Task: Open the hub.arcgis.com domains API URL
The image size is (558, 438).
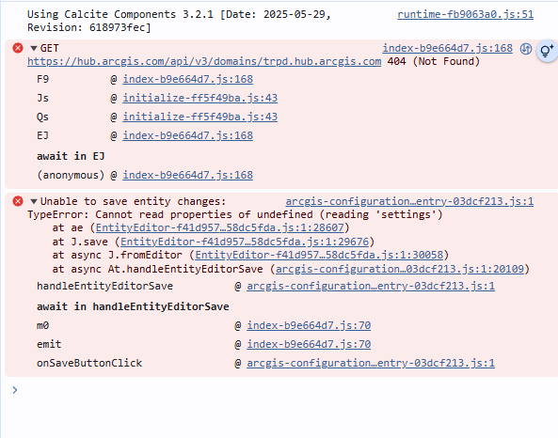Action: click(x=204, y=61)
